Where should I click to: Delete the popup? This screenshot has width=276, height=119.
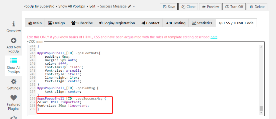click(257, 7)
